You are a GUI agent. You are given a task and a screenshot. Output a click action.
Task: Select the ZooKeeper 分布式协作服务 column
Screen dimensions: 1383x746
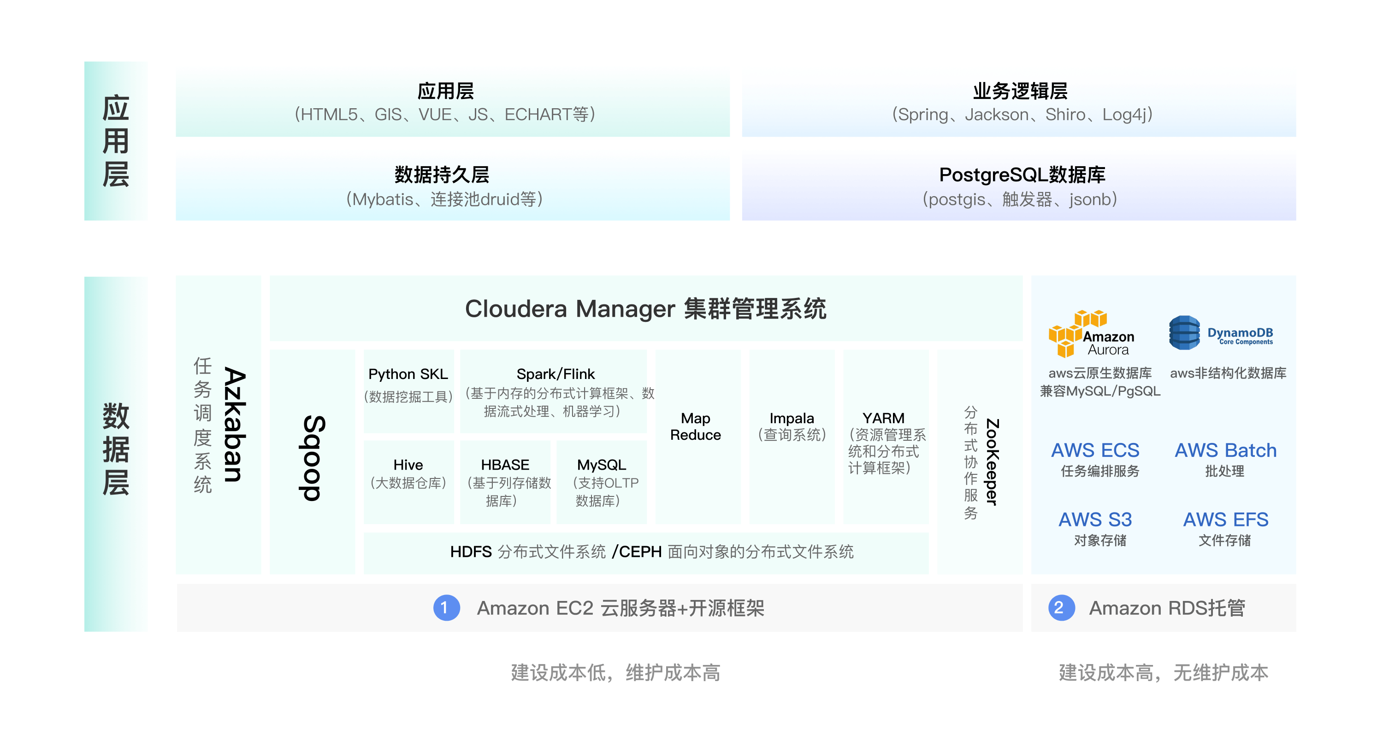tap(980, 462)
